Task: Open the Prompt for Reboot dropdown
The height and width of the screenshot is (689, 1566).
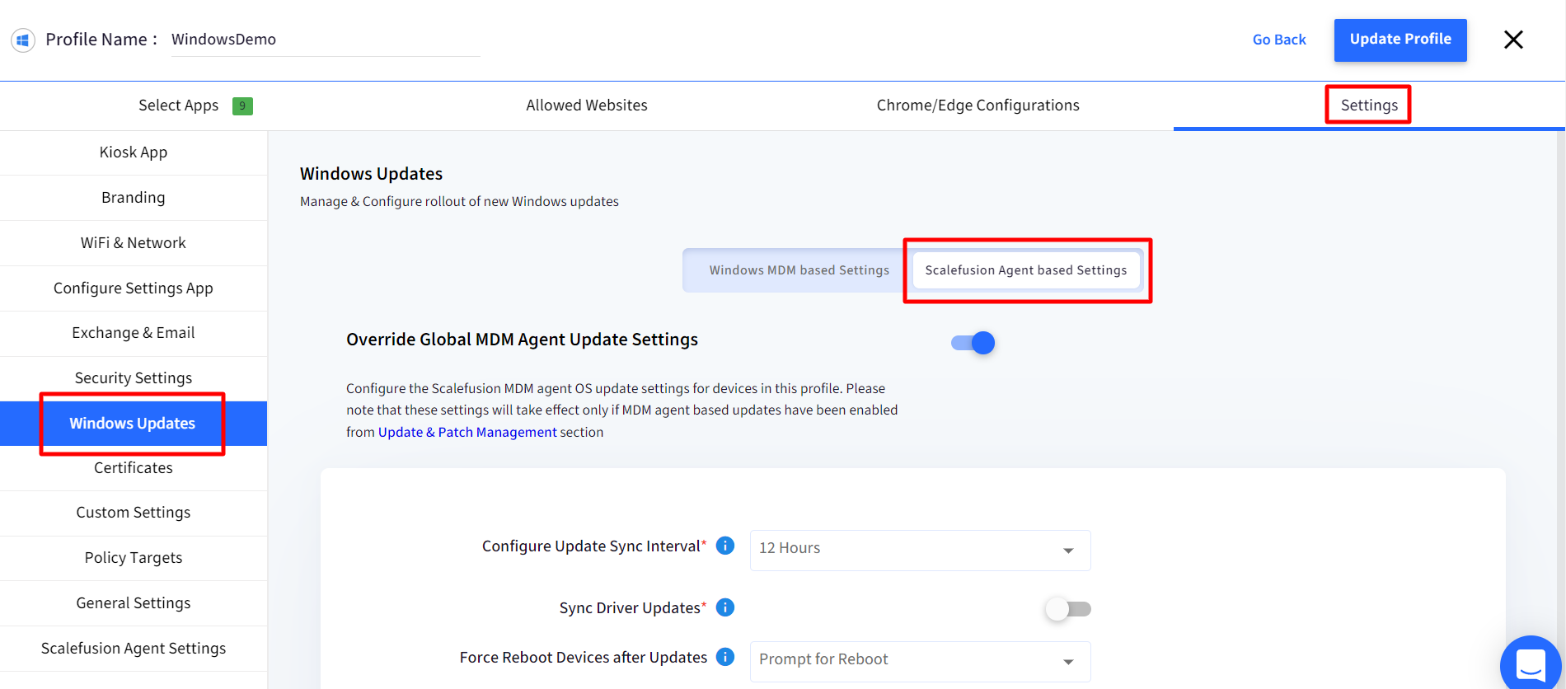Action: [x=920, y=661]
